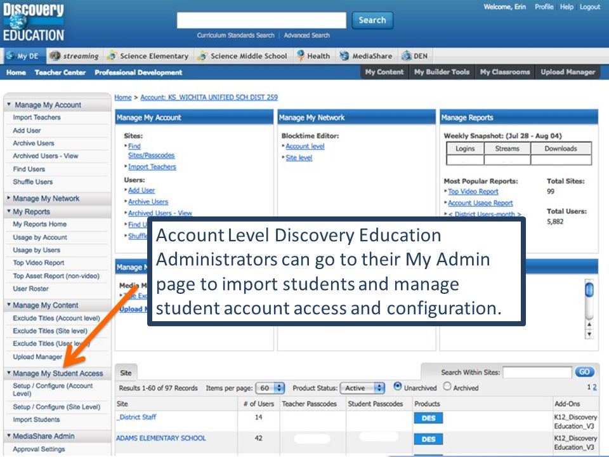Open the Account KS_WICHITA UNIFIED SCH DIST 259 breadcrumb
The width and height of the screenshot is (609, 457).
tap(209, 97)
